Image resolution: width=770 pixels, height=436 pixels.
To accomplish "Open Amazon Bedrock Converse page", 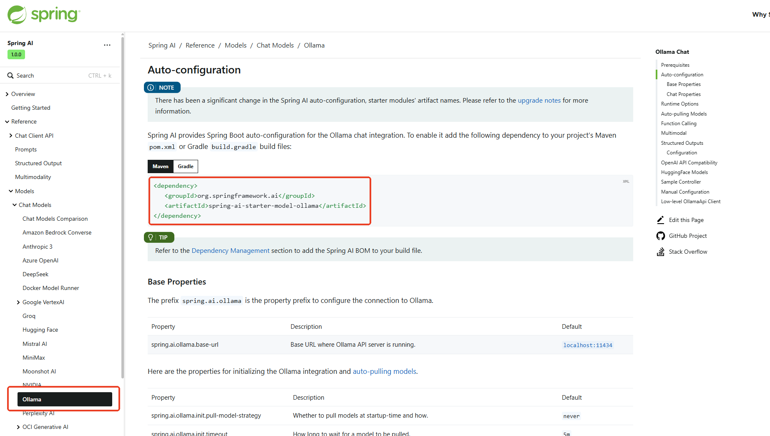I will pos(57,232).
